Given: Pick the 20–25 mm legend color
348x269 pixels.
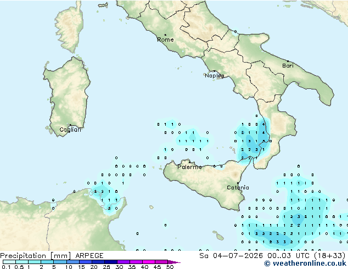Looking at the screenshot, I should [x=98, y=262].
